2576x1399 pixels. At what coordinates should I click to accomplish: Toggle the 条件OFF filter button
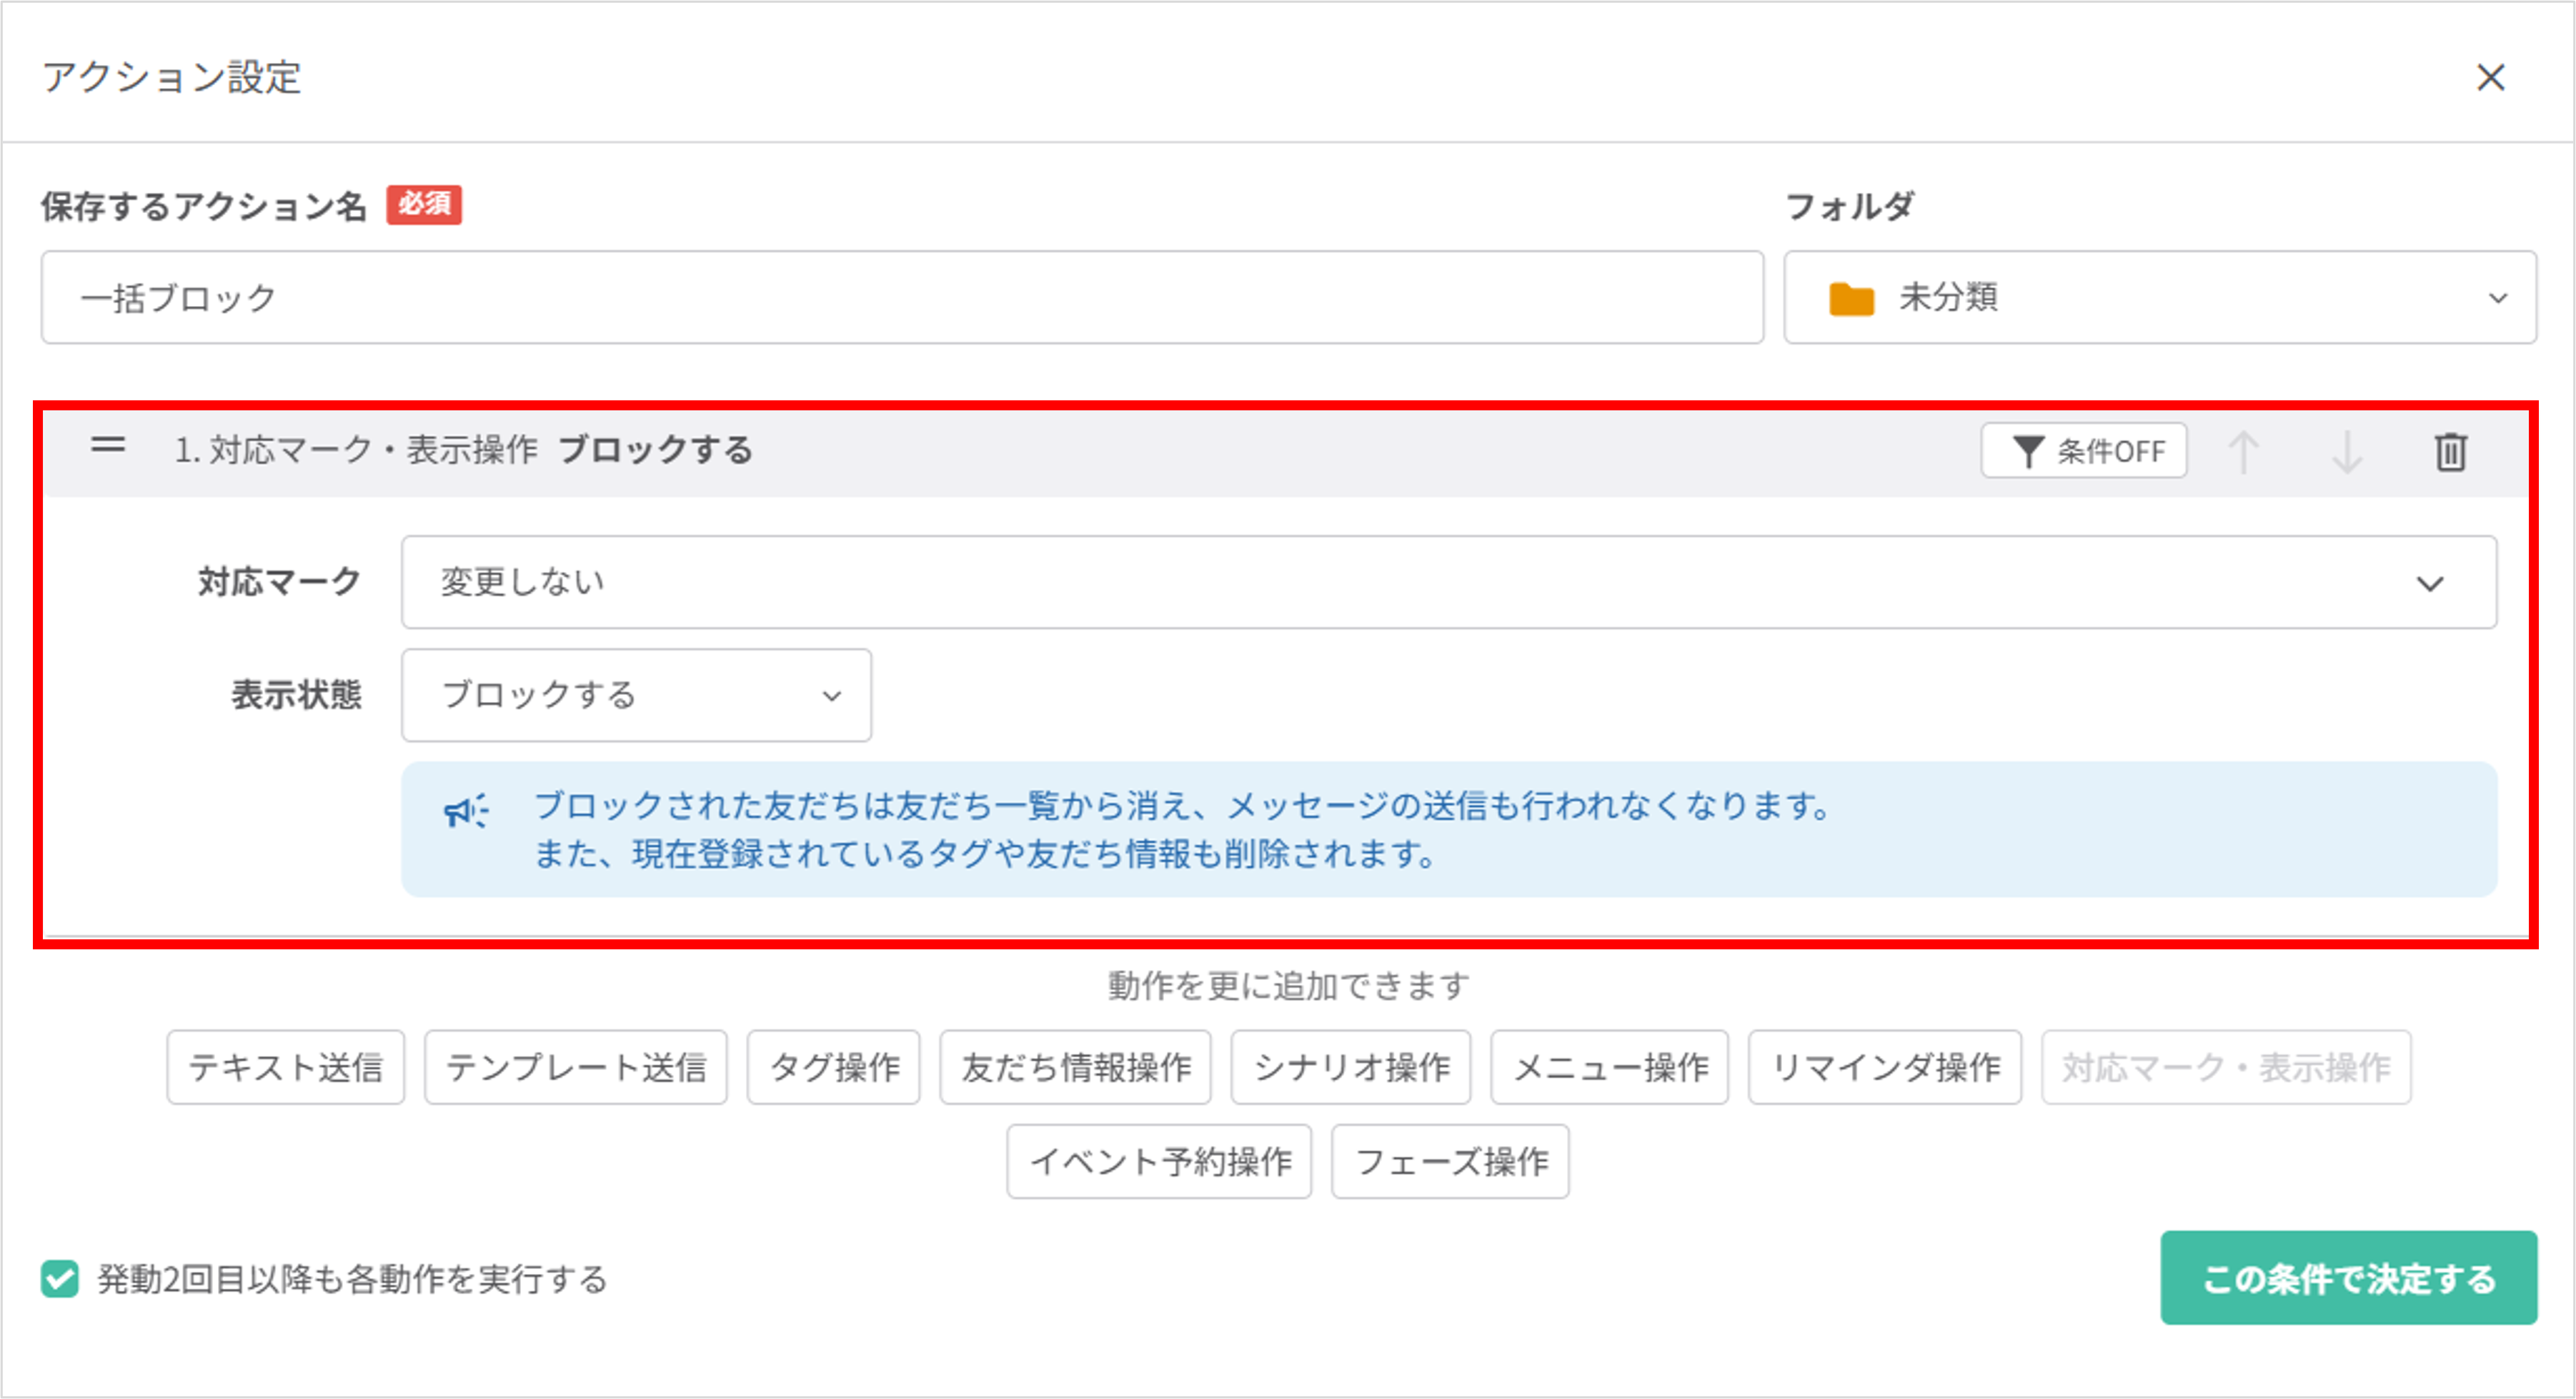[x=2084, y=451]
